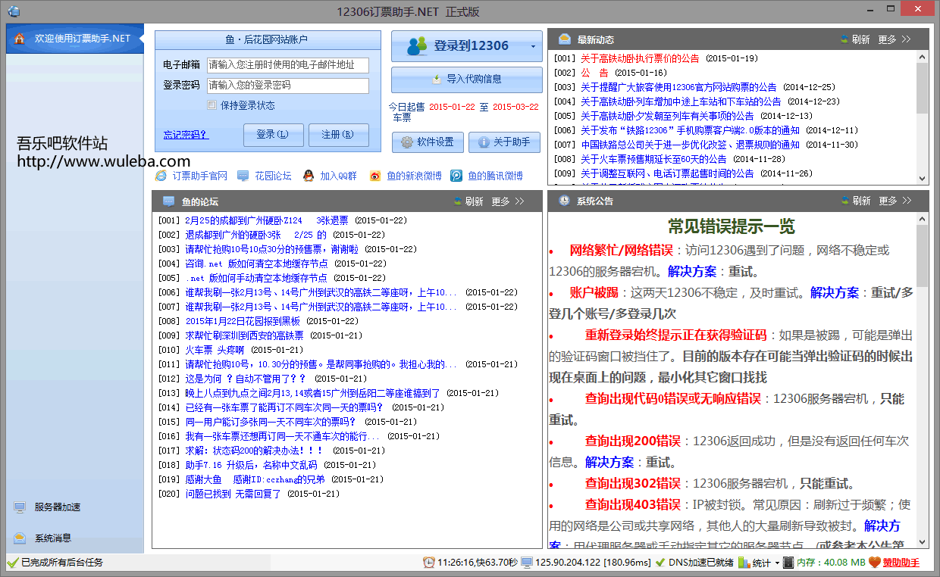Open 系统消息 in the sidebar
The width and height of the screenshot is (940, 577).
click(53, 538)
